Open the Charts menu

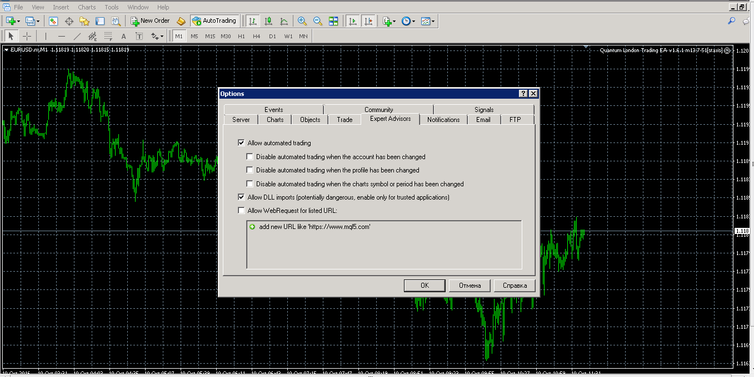coord(87,7)
